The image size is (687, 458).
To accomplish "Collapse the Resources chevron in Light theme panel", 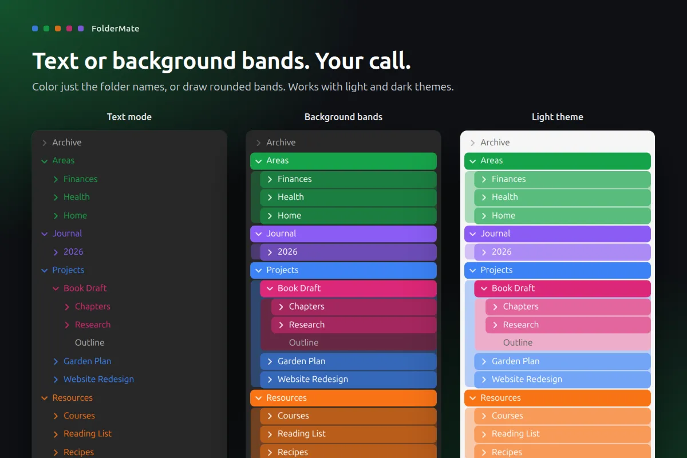I will pos(472,398).
